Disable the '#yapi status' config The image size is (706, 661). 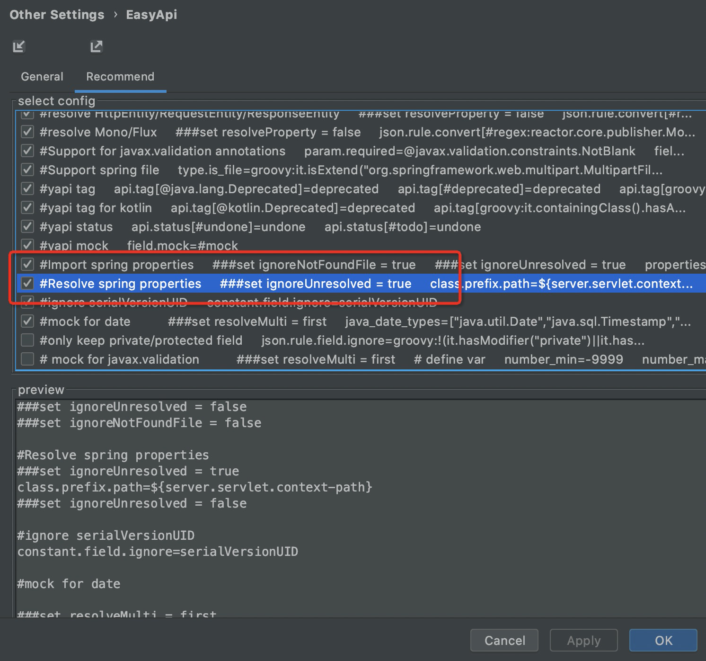[x=27, y=226]
